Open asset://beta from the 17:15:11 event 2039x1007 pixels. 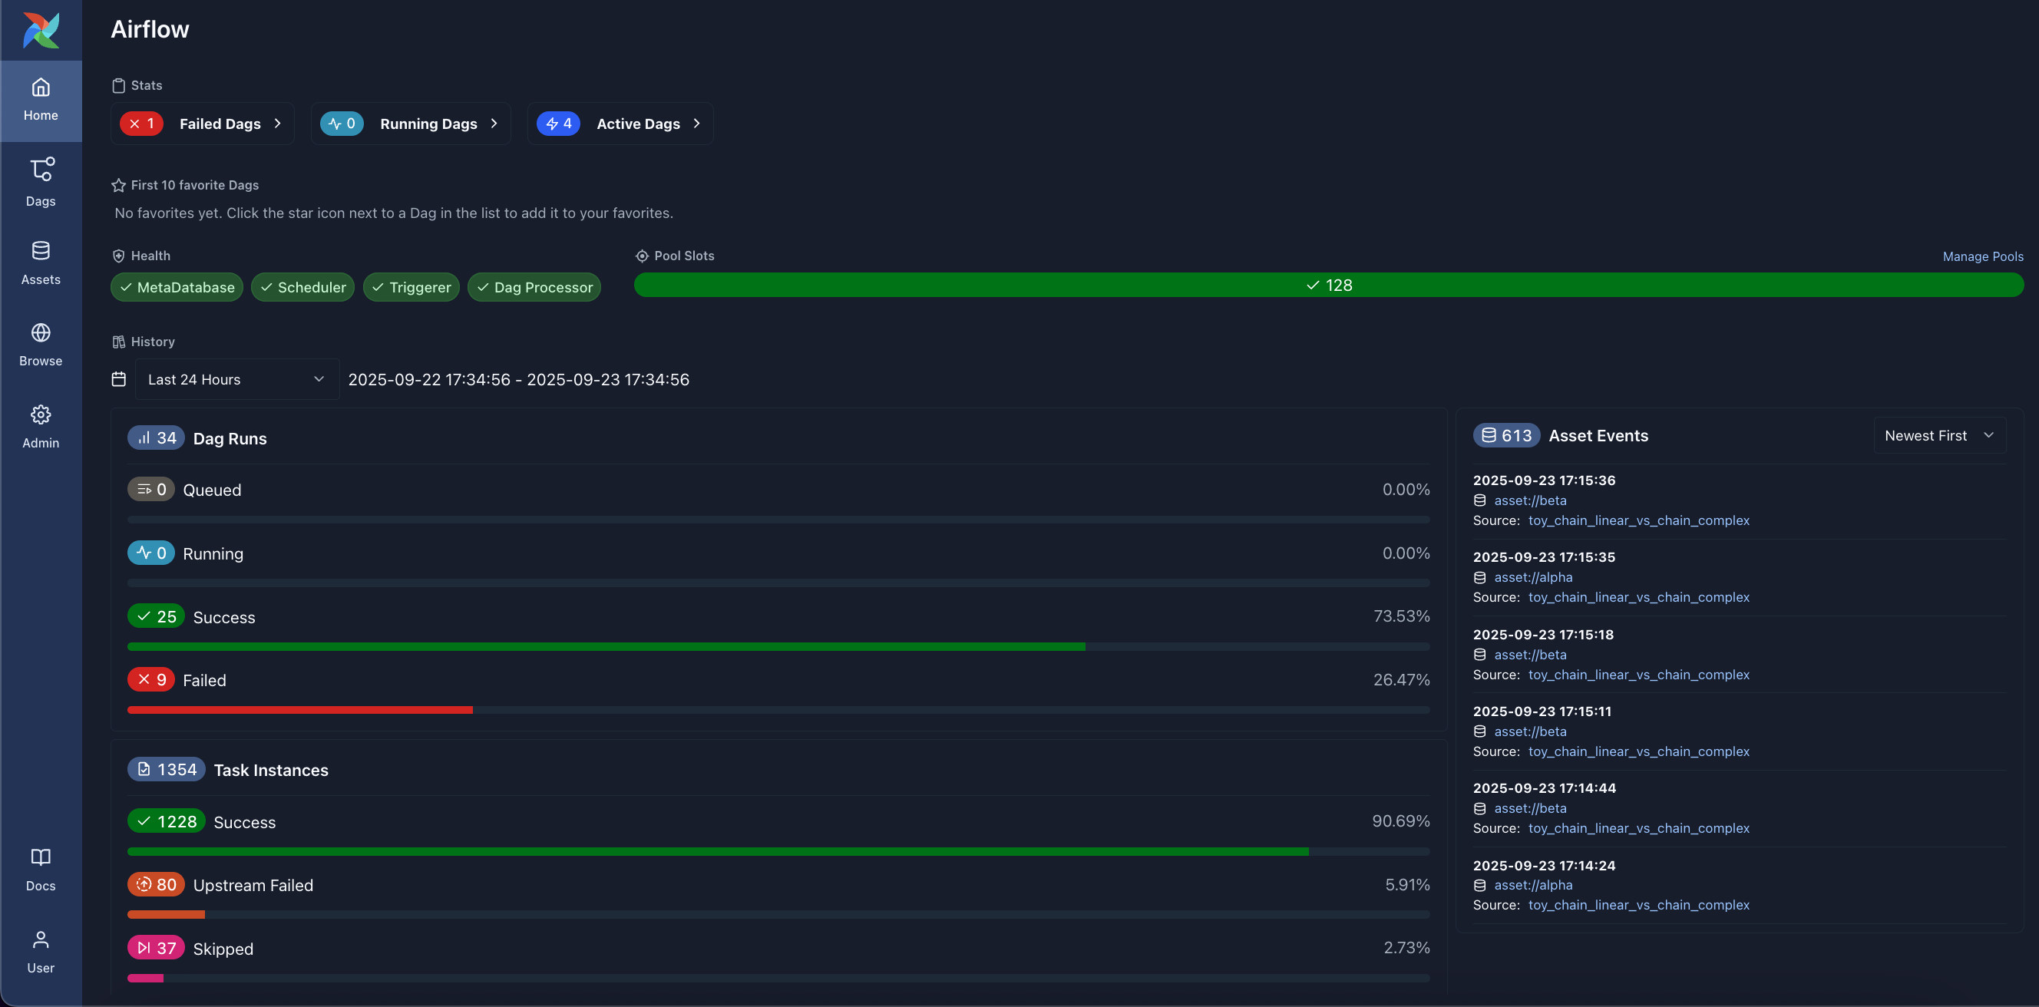click(x=1530, y=731)
